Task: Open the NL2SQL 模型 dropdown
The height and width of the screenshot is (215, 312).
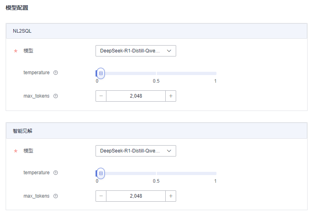Action: point(135,51)
